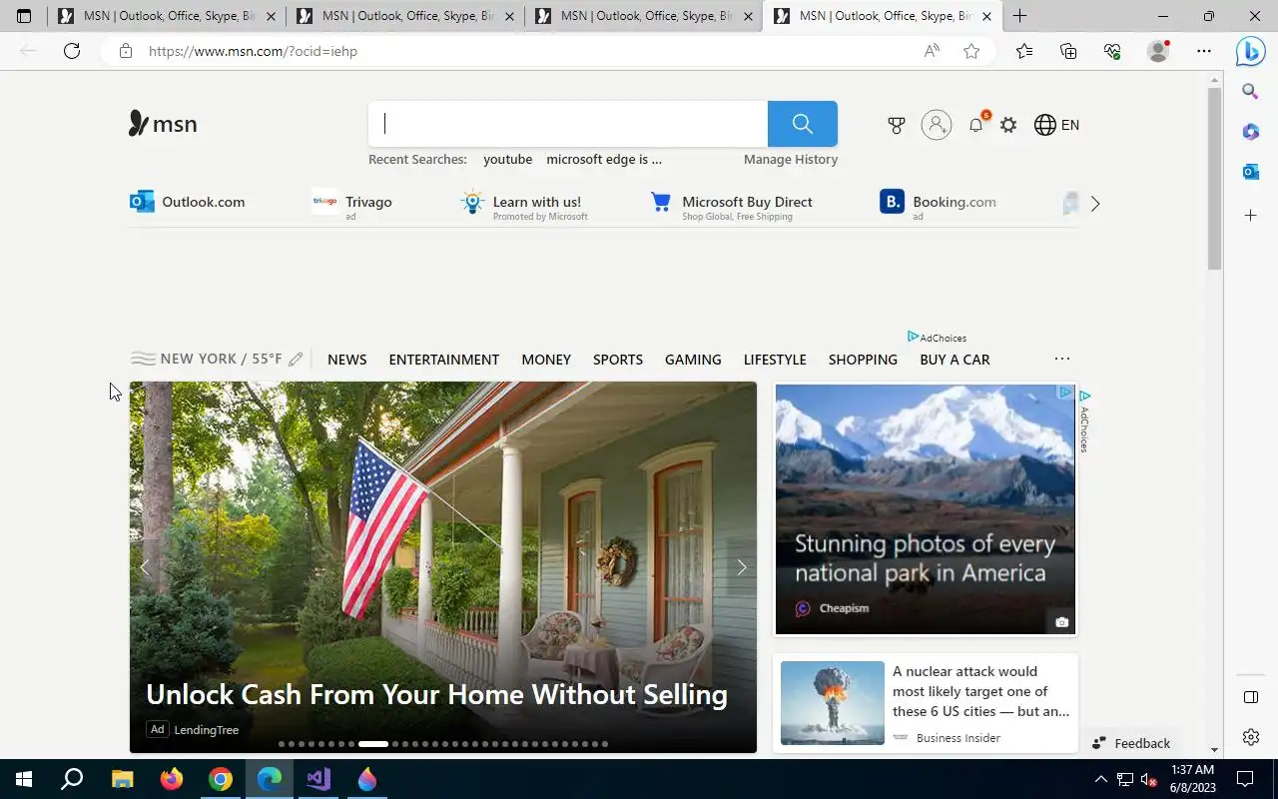The height and width of the screenshot is (799, 1278).
Task: Open Browser essentials heart icon
Action: (1112, 51)
